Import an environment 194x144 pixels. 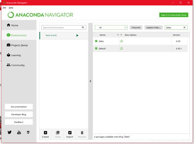[x=70, y=134]
